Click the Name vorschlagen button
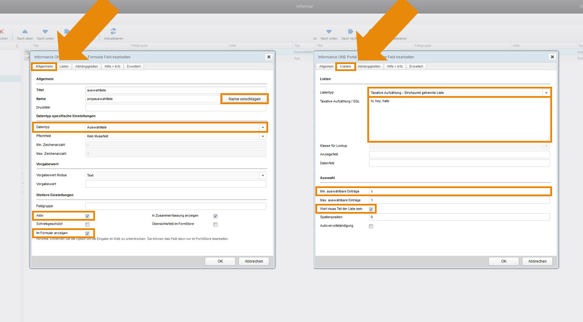583x322 pixels. [x=244, y=99]
